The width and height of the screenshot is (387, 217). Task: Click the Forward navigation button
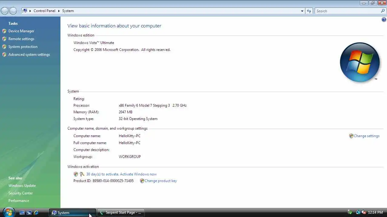(13, 11)
